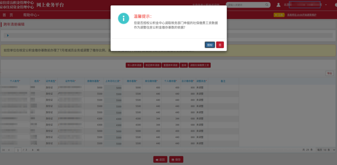Go to first page icon

(x=4, y=150)
